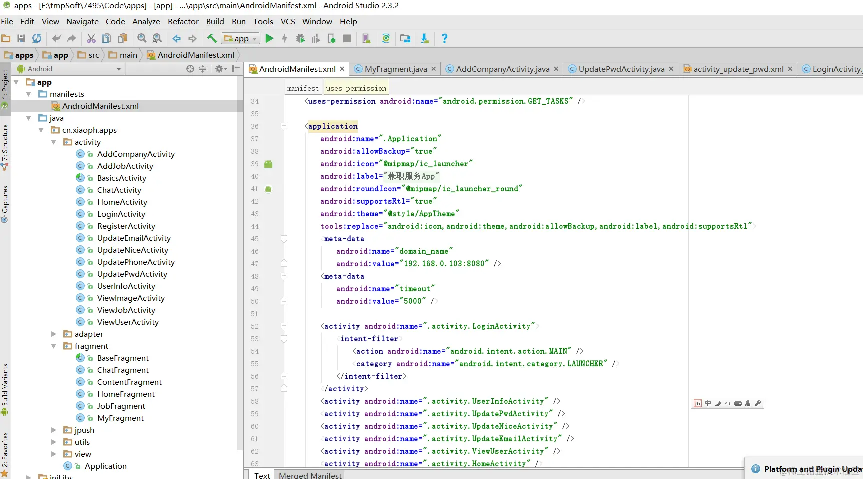
Task: Toggle the Build Variants tool window
Action: click(5, 390)
